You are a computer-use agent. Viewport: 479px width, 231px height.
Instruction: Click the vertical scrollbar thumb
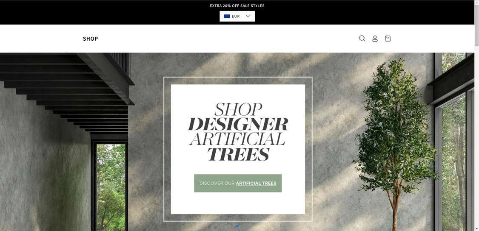pyautogui.click(x=476, y=25)
